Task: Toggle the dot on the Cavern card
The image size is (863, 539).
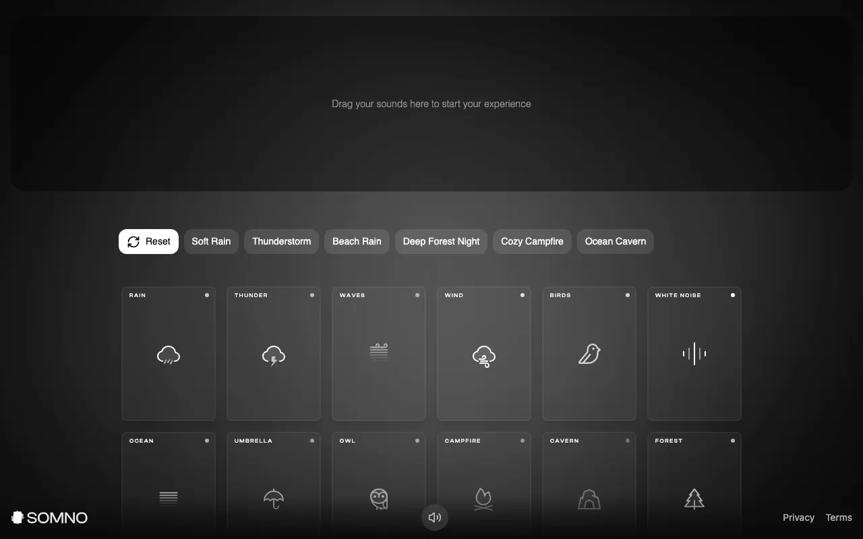Action: coord(628,441)
